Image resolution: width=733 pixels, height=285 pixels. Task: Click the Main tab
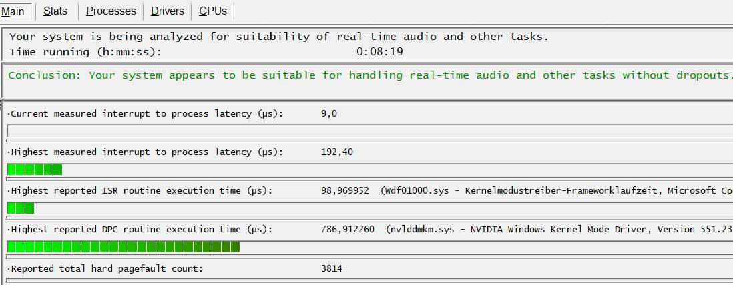pyautogui.click(x=13, y=11)
